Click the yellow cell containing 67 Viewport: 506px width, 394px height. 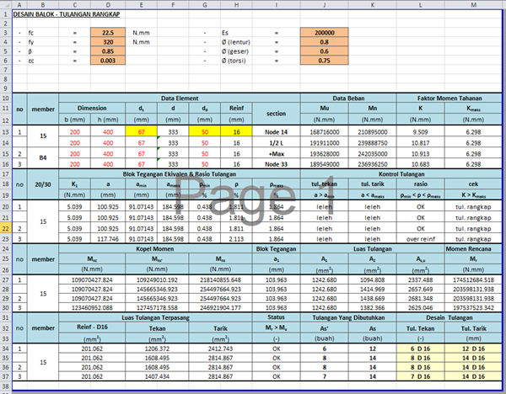pos(141,132)
